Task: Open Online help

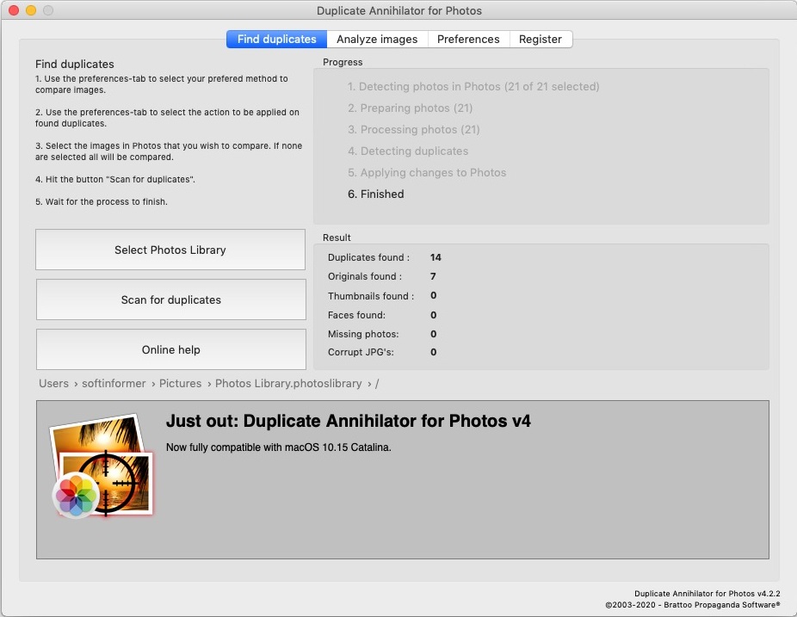Action: pos(170,349)
